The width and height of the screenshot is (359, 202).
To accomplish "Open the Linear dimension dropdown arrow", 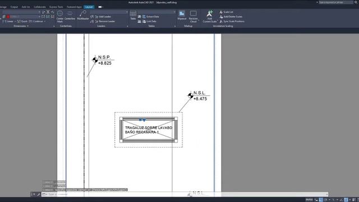I will tap(15, 21).
